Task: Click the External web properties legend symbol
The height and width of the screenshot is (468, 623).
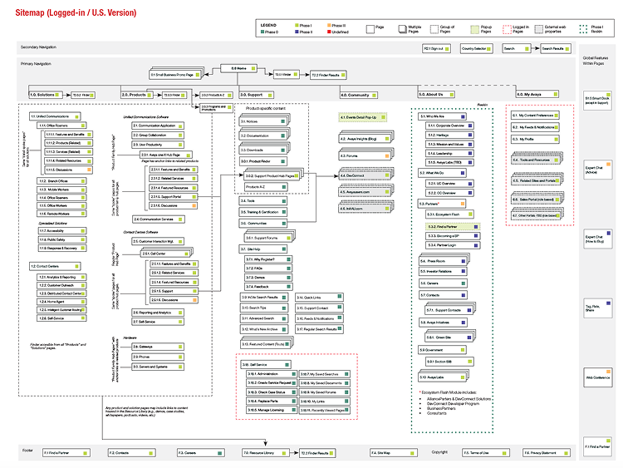Action: coord(539,29)
